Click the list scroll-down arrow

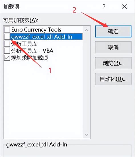point(87,135)
